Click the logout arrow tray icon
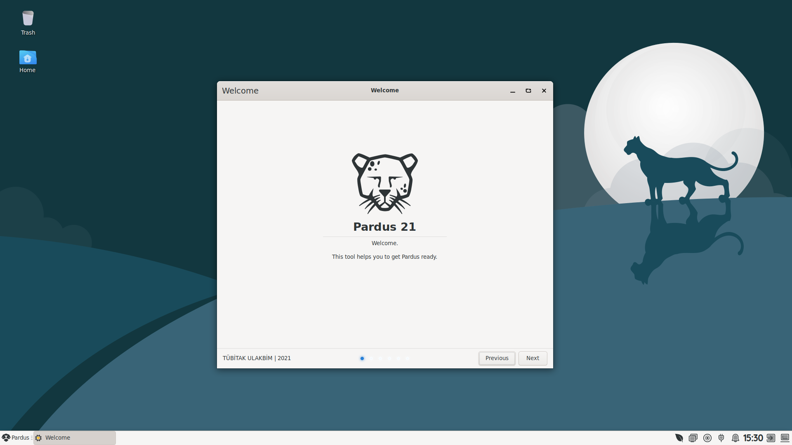The width and height of the screenshot is (792, 445). click(771, 438)
